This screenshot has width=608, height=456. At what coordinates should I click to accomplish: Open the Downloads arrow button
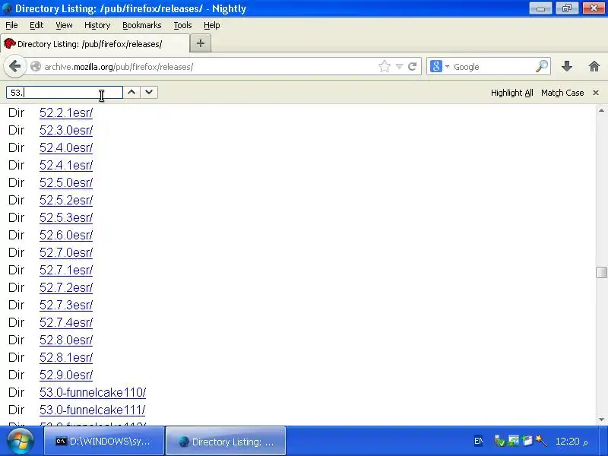point(567,67)
